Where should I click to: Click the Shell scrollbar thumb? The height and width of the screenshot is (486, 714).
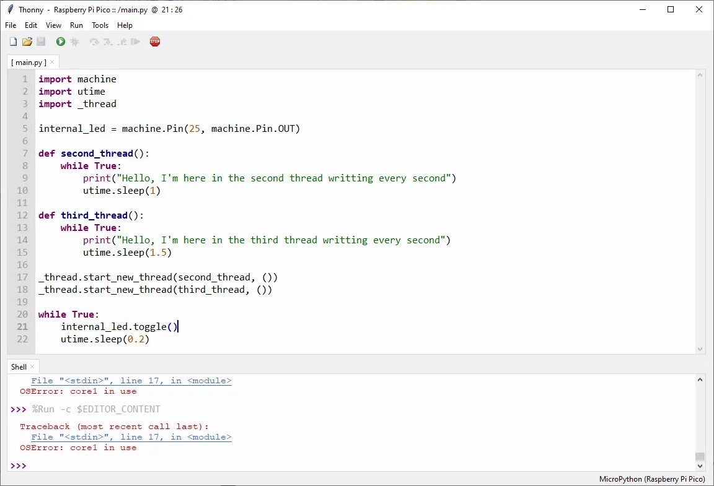(x=700, y=456)
